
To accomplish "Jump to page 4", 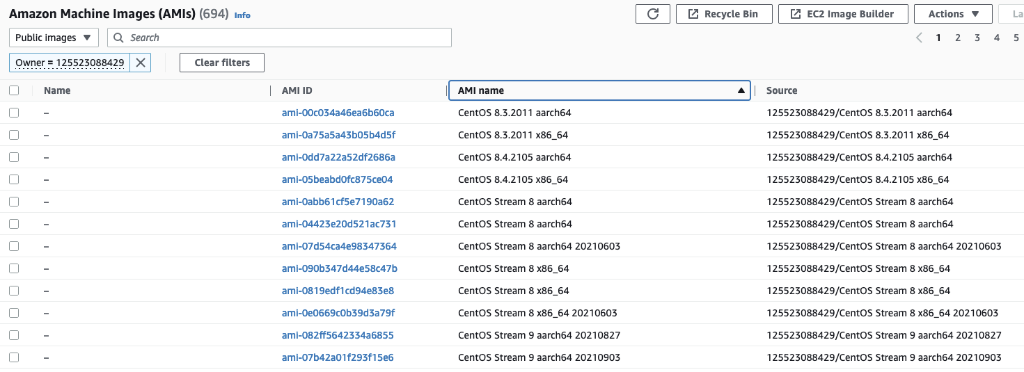I will pyautogui.click(x=997, y=38).
